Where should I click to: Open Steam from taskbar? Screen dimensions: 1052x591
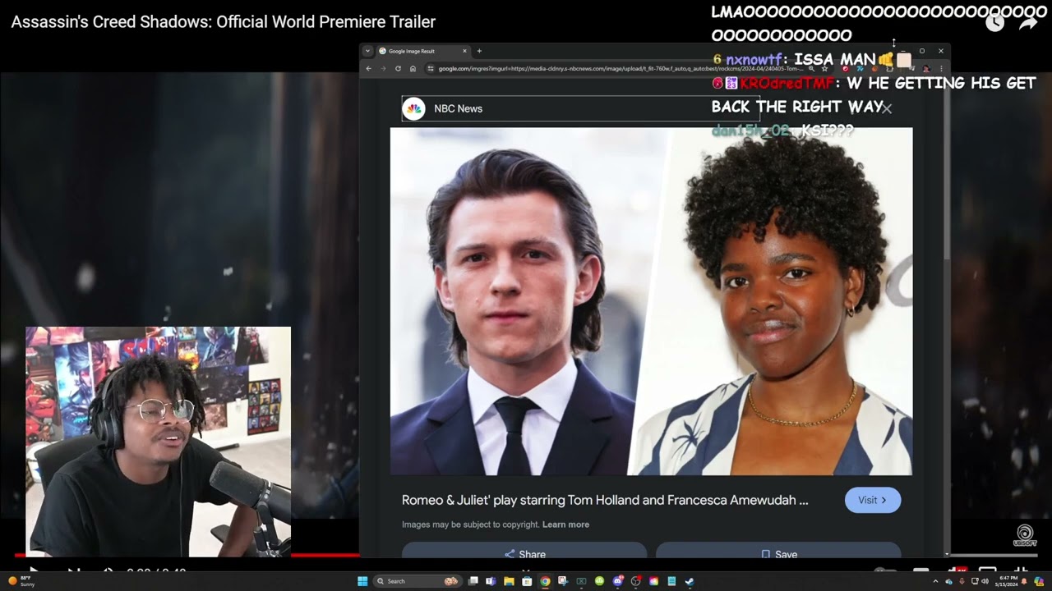(690, 581)
